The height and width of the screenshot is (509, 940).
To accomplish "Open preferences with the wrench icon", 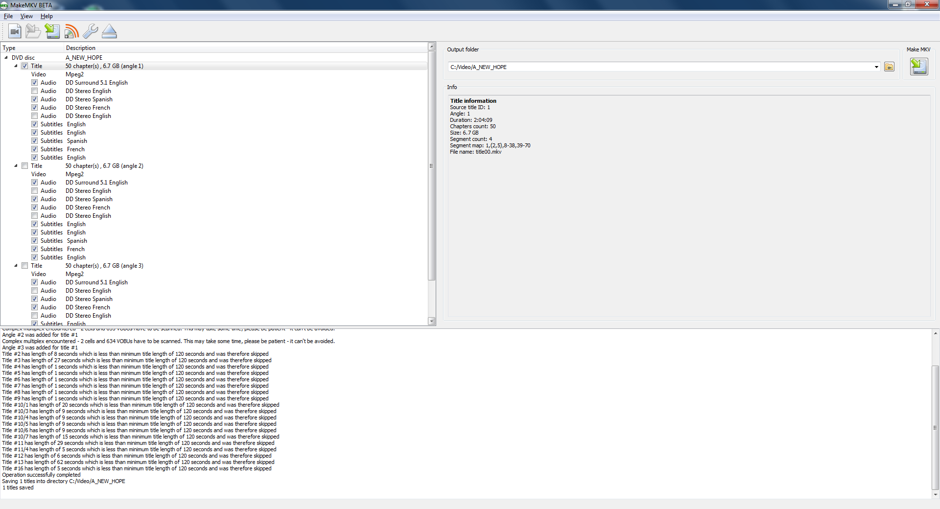I will click(x=91, y=31).
